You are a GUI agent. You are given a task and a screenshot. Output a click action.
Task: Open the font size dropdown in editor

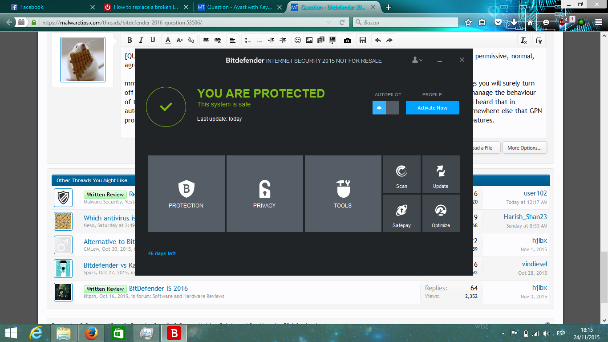point(179,40)
